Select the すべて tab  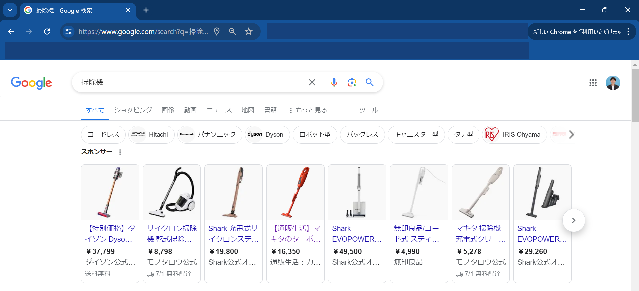click(x=95, y=110)
